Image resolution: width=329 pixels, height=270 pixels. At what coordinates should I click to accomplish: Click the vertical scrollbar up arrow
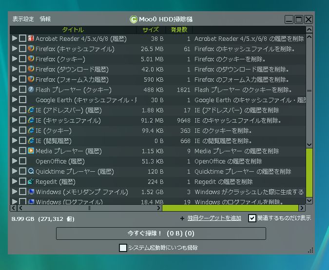(x=309, y=30)
